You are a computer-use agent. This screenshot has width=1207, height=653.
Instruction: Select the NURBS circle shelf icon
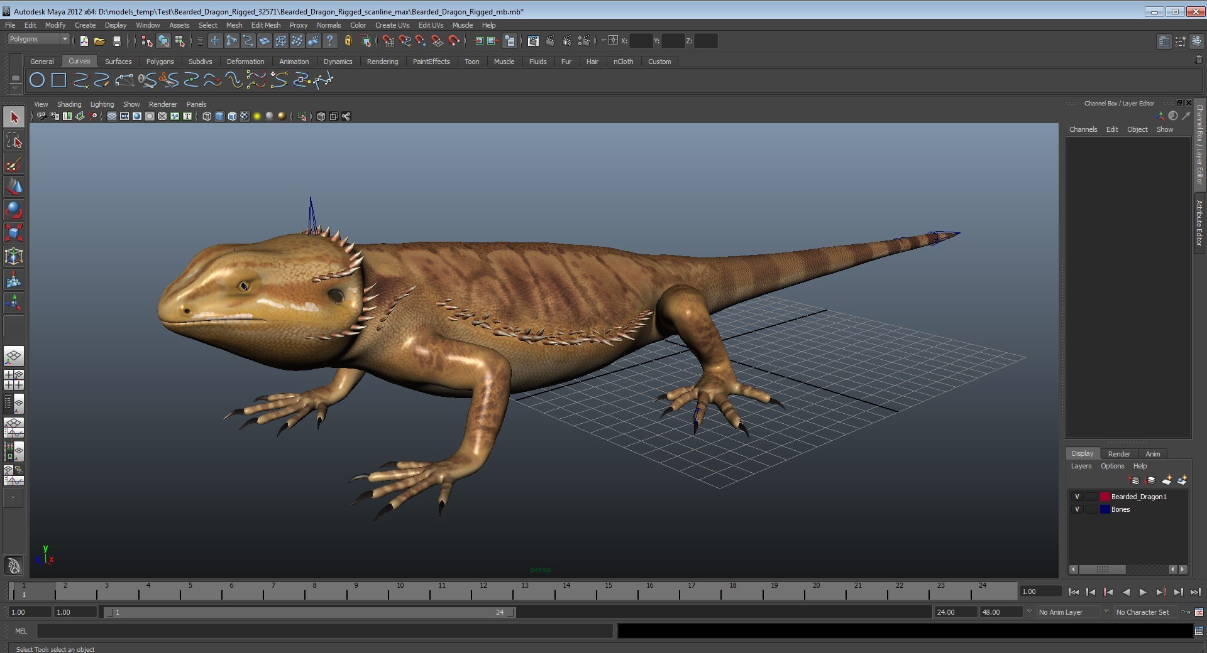tap(38, 80)
